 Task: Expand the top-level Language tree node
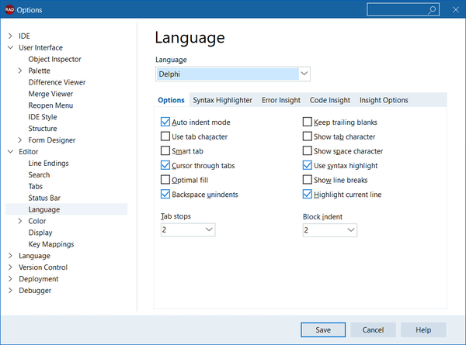(10, 256)
